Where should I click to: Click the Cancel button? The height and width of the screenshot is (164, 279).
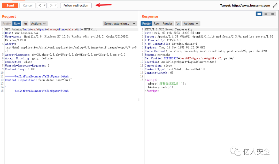[28, 5]
